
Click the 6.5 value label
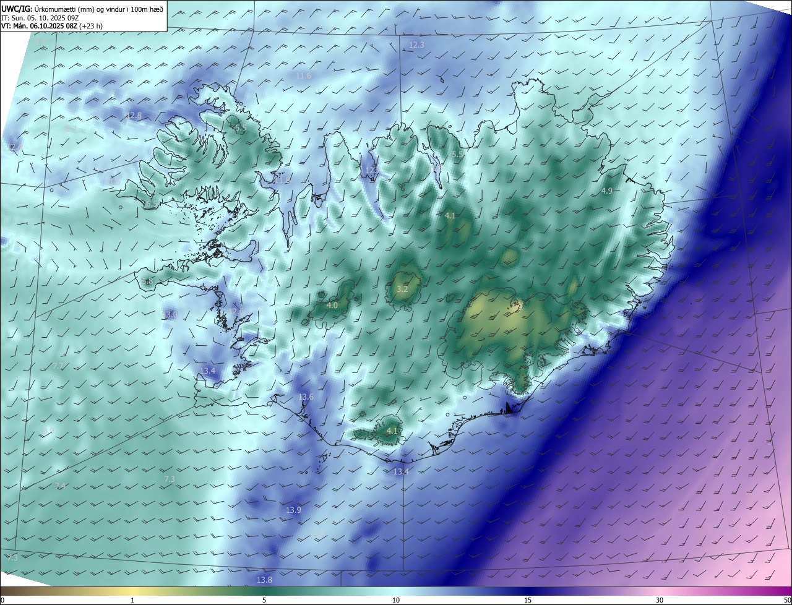click(151, 205)
